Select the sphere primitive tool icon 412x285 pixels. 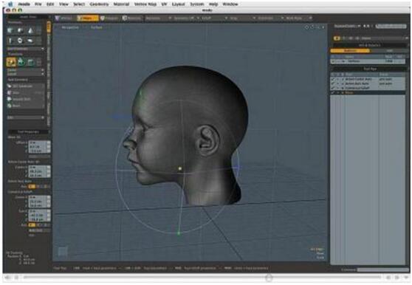(x=20, y=31)
